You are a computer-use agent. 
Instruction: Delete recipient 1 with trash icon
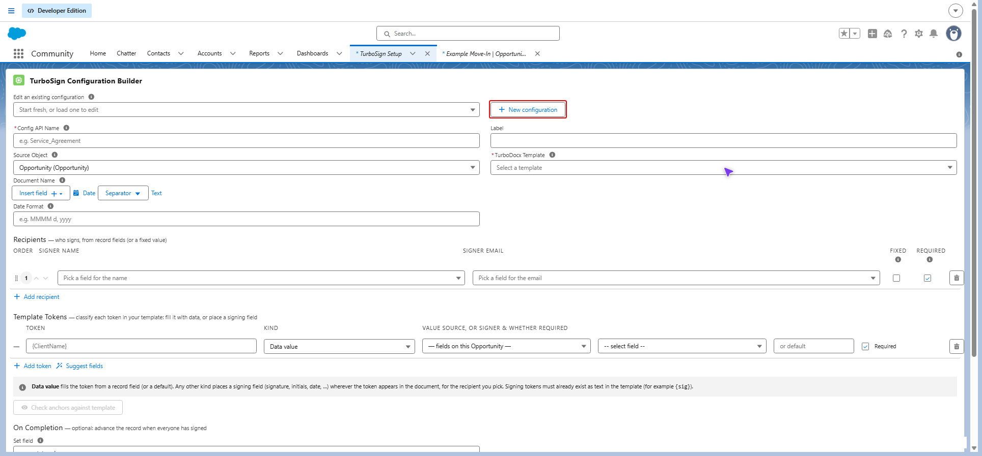(x=957, y=278)
